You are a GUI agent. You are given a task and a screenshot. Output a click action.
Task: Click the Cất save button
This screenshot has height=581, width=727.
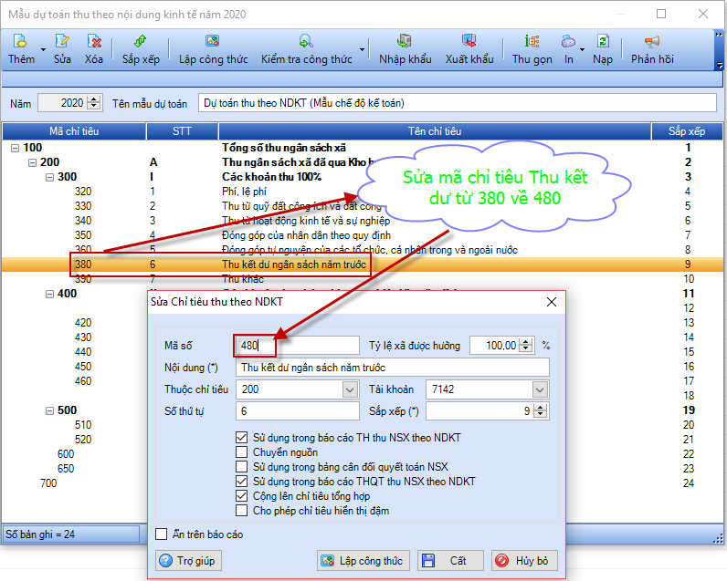pos(450,561)
